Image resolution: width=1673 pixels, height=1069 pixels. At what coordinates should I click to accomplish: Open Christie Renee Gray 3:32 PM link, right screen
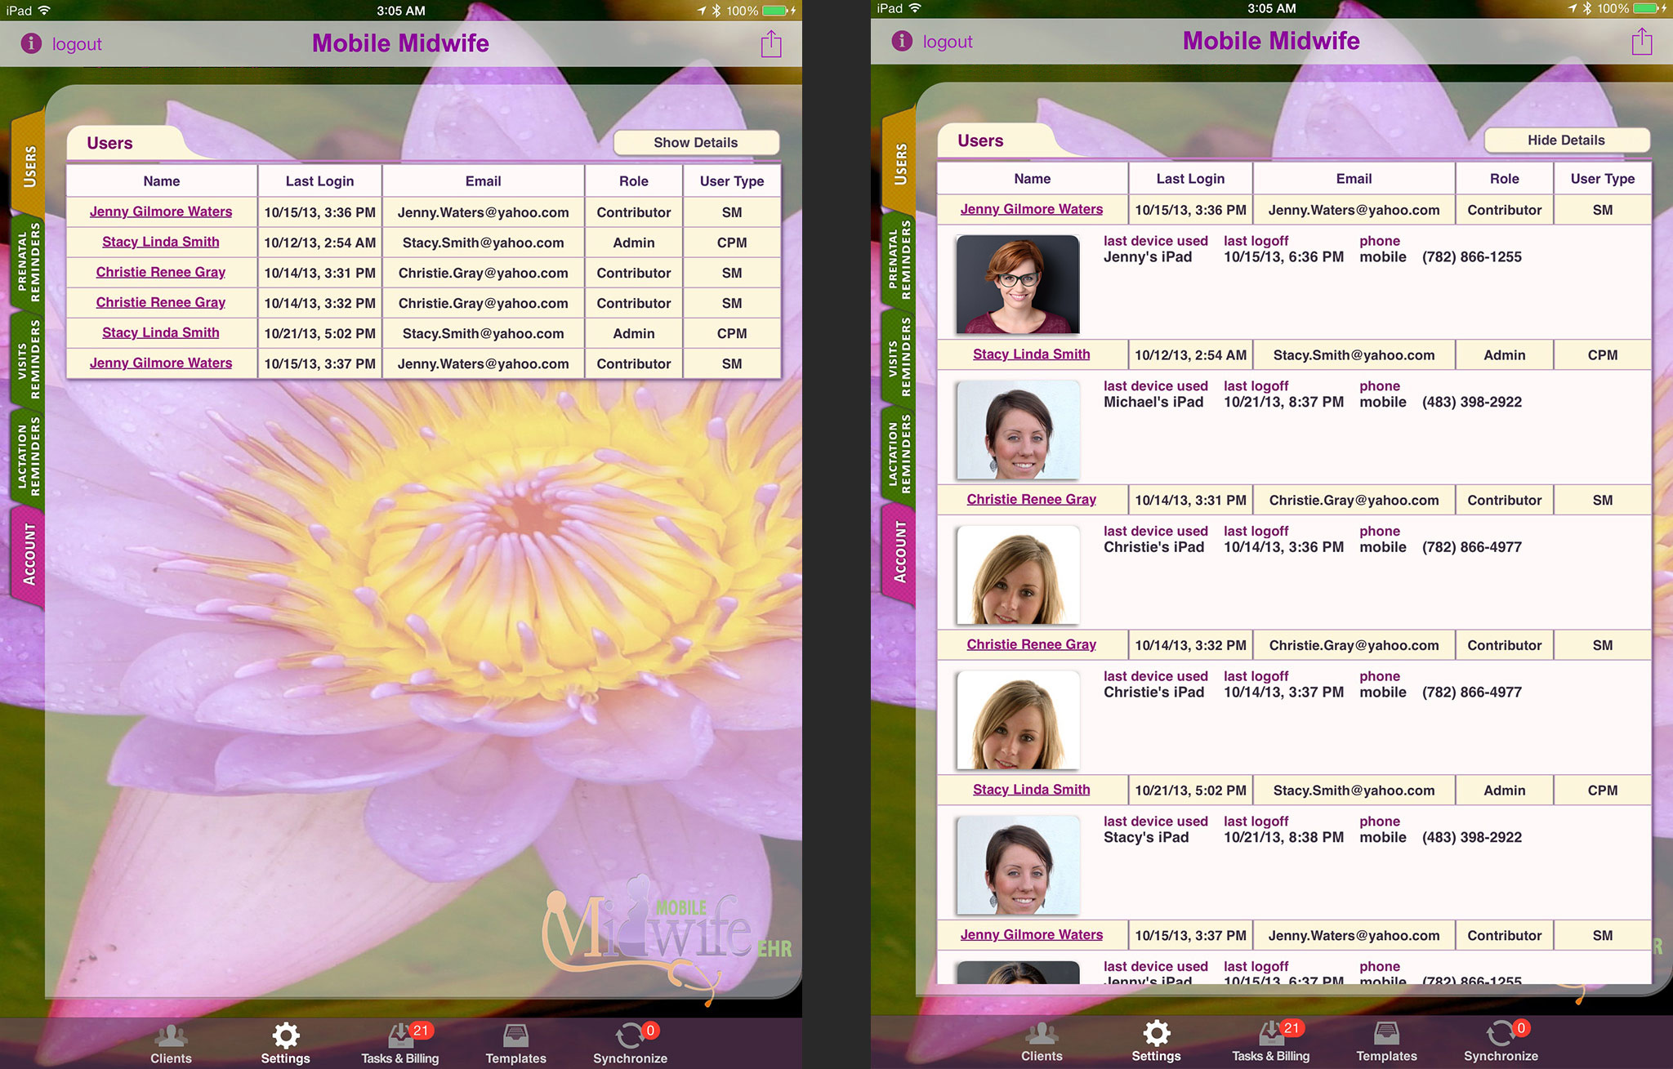(x=1032, y=644)
